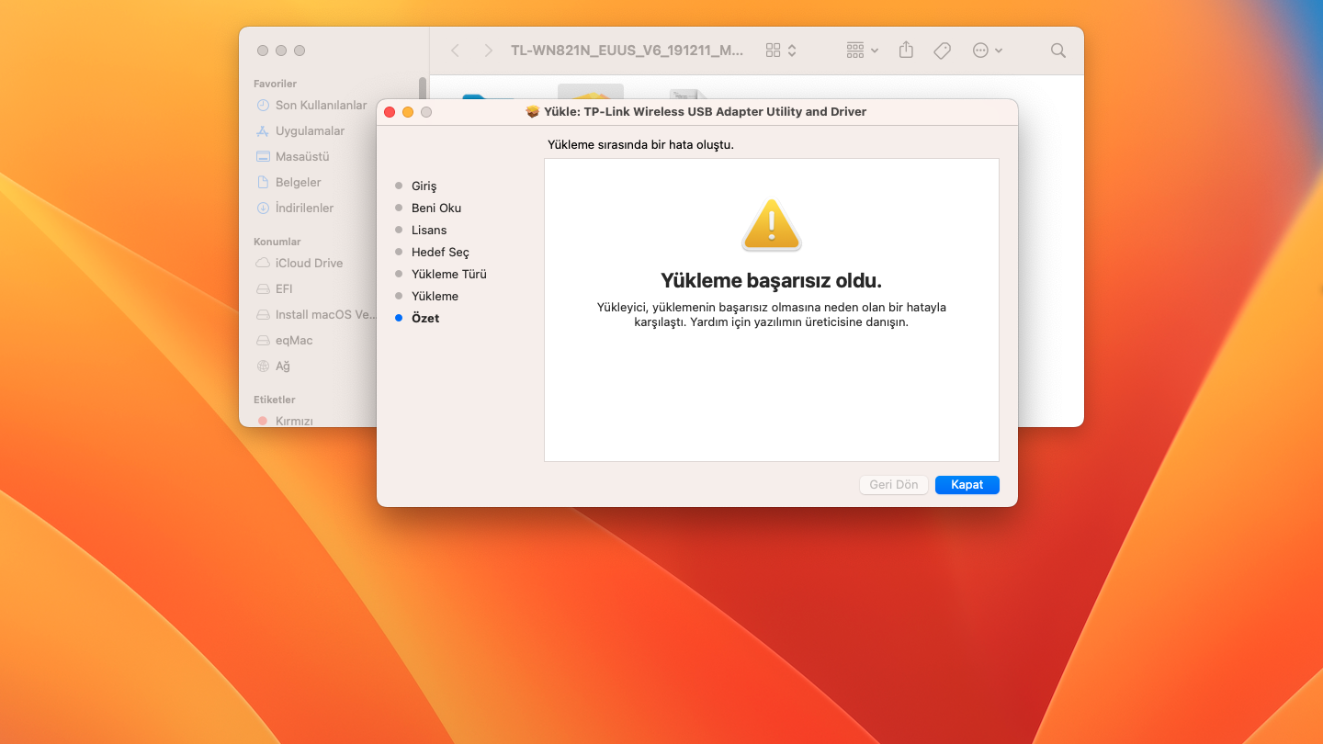Open Masaüstü from Finder sidebar
The image size is (1323, 744).
tap(301, 156)
